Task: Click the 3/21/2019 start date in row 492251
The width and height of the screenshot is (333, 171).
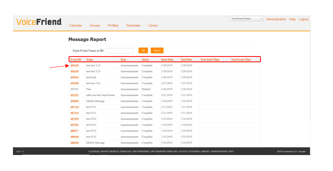Action: coord(167,95)
